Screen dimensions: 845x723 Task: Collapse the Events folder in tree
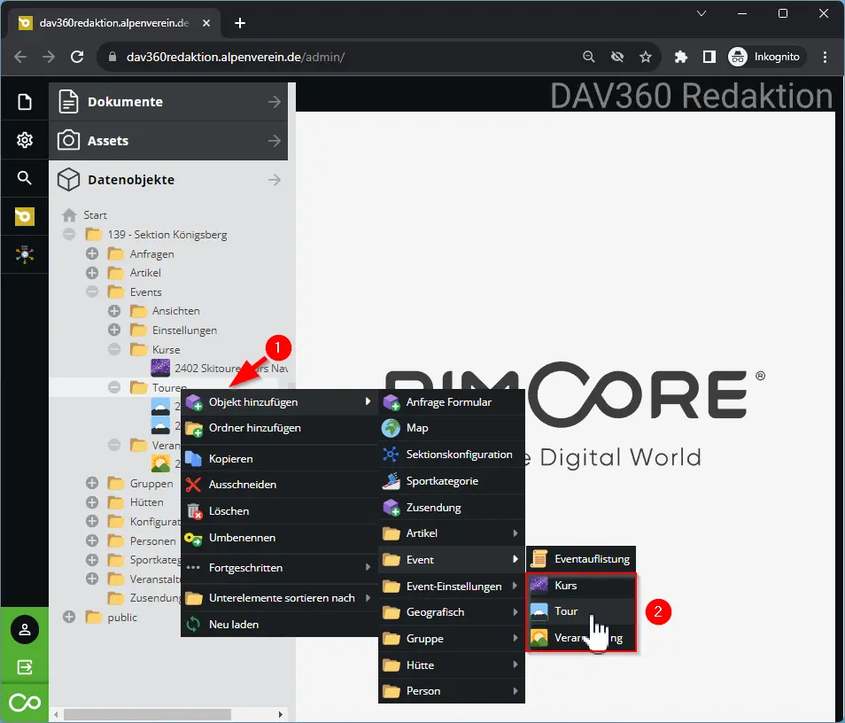[91, 292]
